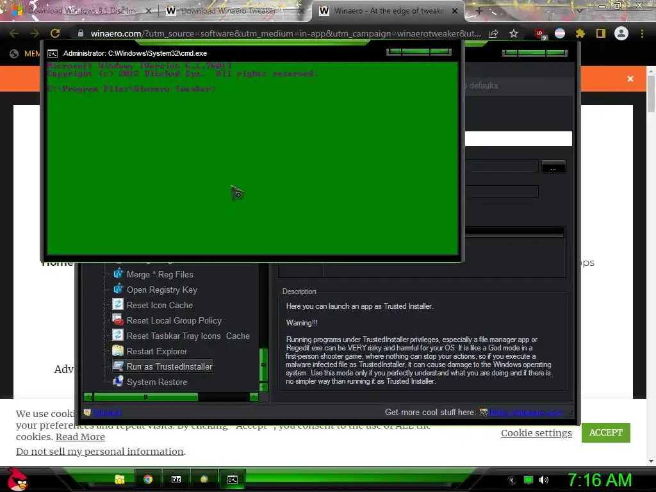Open the uBlock Origin extension icon
The height and width of the screenshot is (492, 656).
(x=539, y=33)
